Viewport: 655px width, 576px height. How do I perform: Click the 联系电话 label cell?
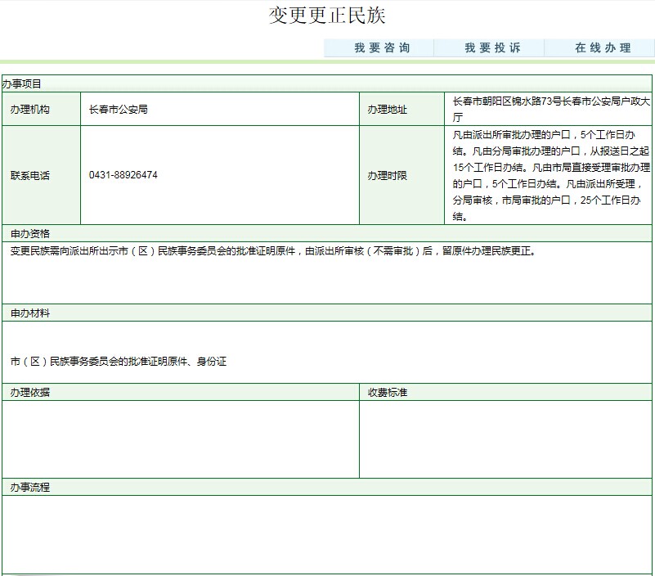tap(41, 175)
